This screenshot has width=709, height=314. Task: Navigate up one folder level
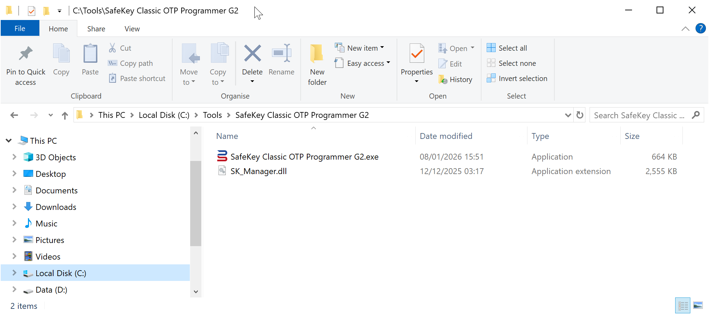[65, 115]
